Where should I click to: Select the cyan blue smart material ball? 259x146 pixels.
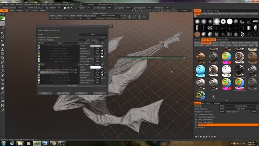point(201,71)
